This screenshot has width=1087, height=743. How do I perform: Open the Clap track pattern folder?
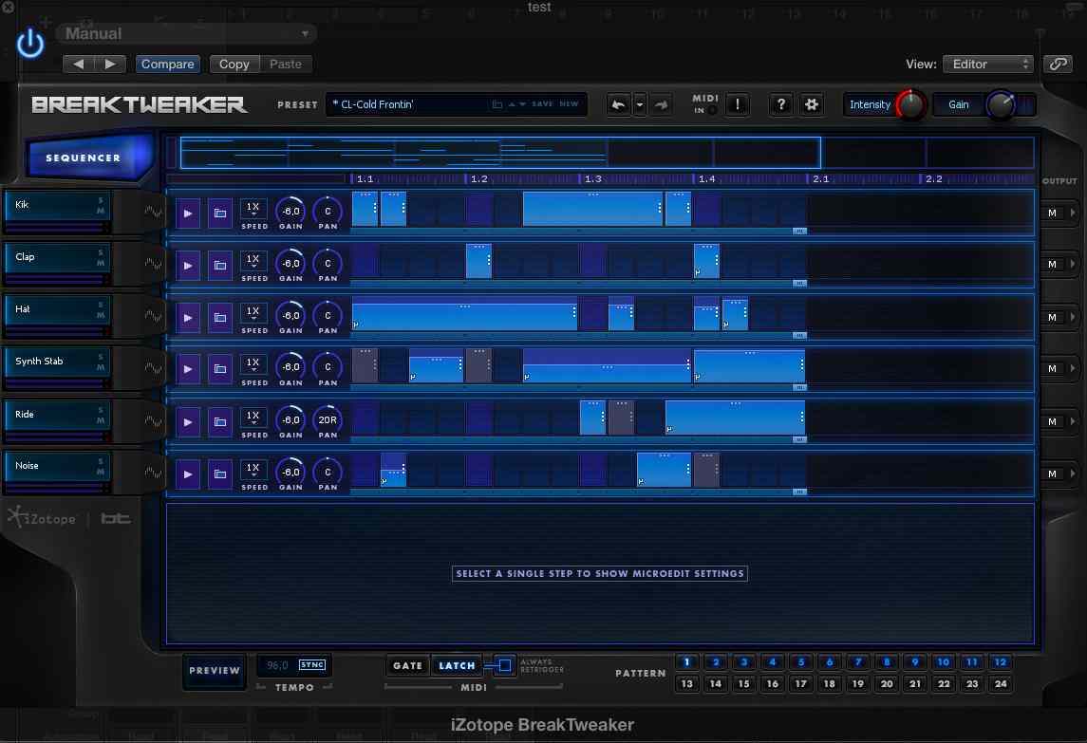pyautogui.click(x=219, y=266)
